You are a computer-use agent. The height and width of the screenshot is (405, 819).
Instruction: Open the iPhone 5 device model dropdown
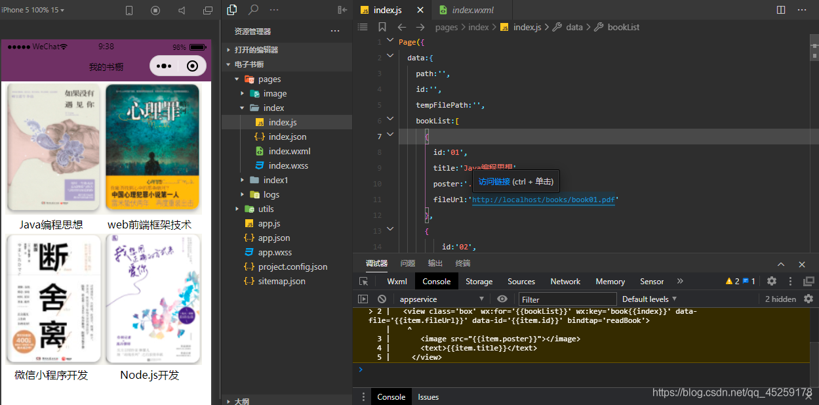pyautogui.click(x=33, y=10)
